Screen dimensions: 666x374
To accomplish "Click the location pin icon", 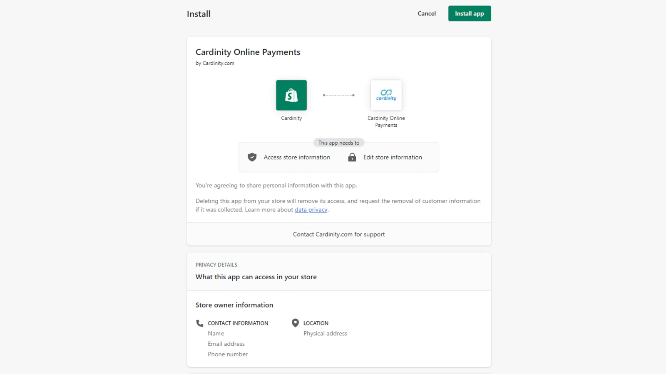I will tap(296, 323).
